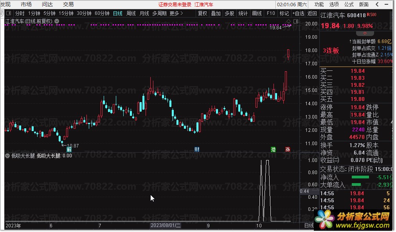Click the 买五 bid price 19.80
Screen dimensions: 396x232
click(357, 99)
